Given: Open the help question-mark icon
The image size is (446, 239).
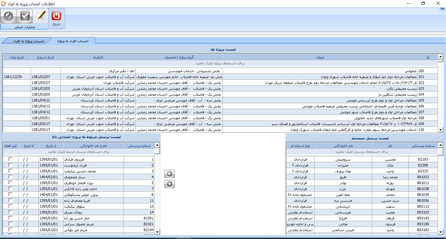Looking at the screenshot, I should [442, 8].
